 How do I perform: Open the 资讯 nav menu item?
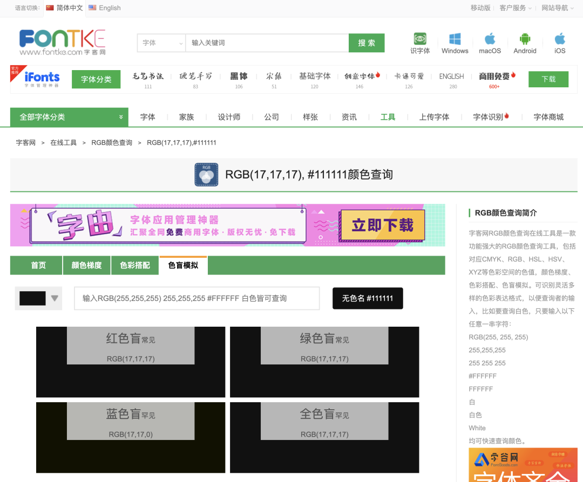click(349, 118)
